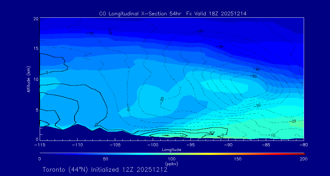The image size is (330, 176).
Task: Click the 150 label under the color bar
Action: [238, 159]
